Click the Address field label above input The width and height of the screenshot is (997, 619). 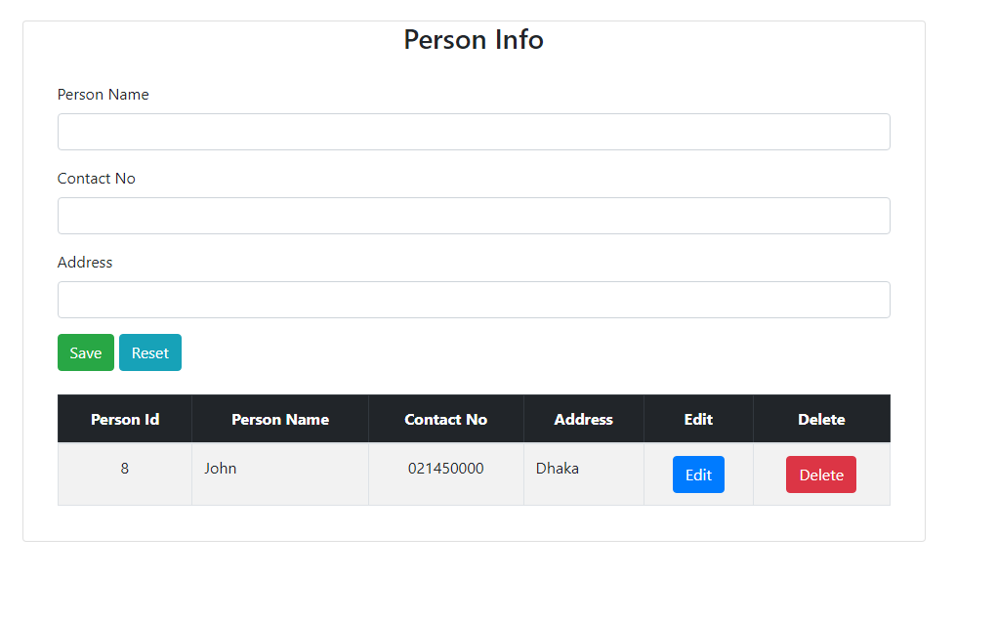tap(85, 263)
